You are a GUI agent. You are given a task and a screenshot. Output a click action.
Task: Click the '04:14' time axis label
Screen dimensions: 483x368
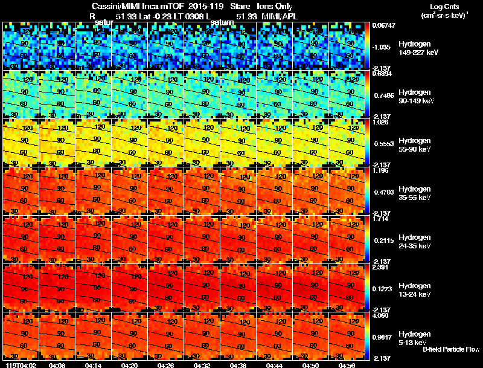(x=93, y=365)
